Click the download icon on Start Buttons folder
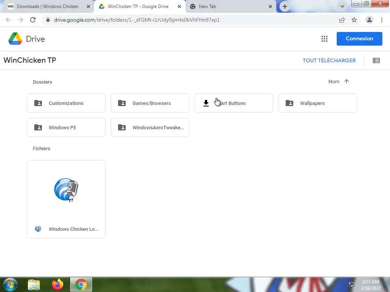Image resolution: width=390 pixels, height=292 pixels. [x=206, y=103]
